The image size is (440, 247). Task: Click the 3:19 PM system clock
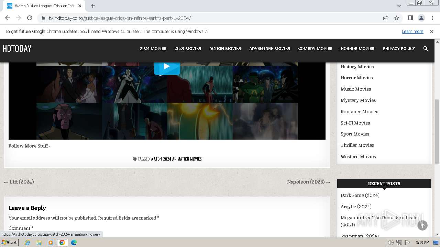click(x=422, y=243)
